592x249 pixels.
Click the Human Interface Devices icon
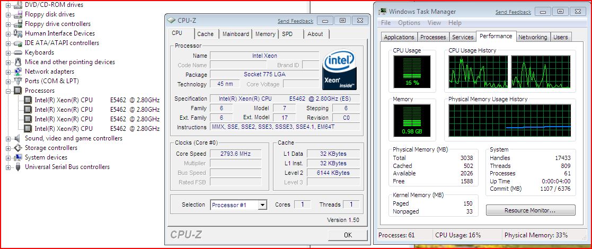[17, 33]
